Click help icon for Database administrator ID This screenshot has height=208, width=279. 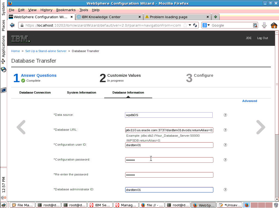tap(225, 190)
